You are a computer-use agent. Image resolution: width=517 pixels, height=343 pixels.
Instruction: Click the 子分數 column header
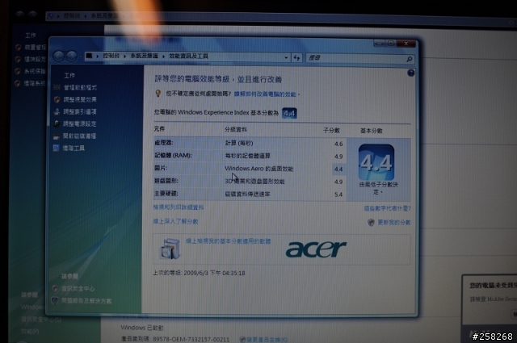point(331,131)
